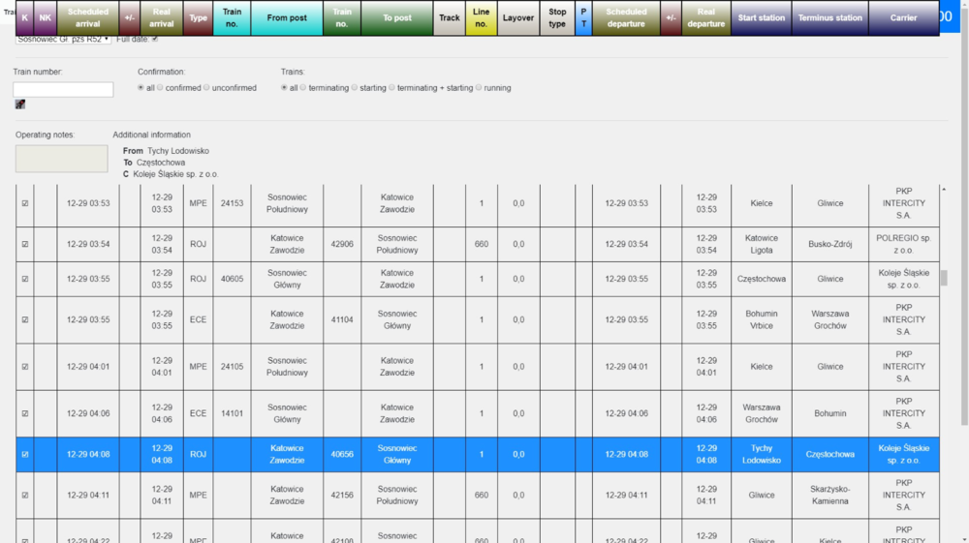The image size is (969, 543).
Task: Click the Layover column header
Action: point(517,17)
